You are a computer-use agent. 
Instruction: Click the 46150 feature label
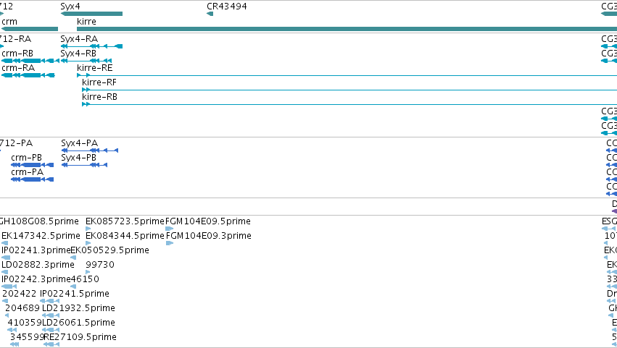click(x=85, y=279)
